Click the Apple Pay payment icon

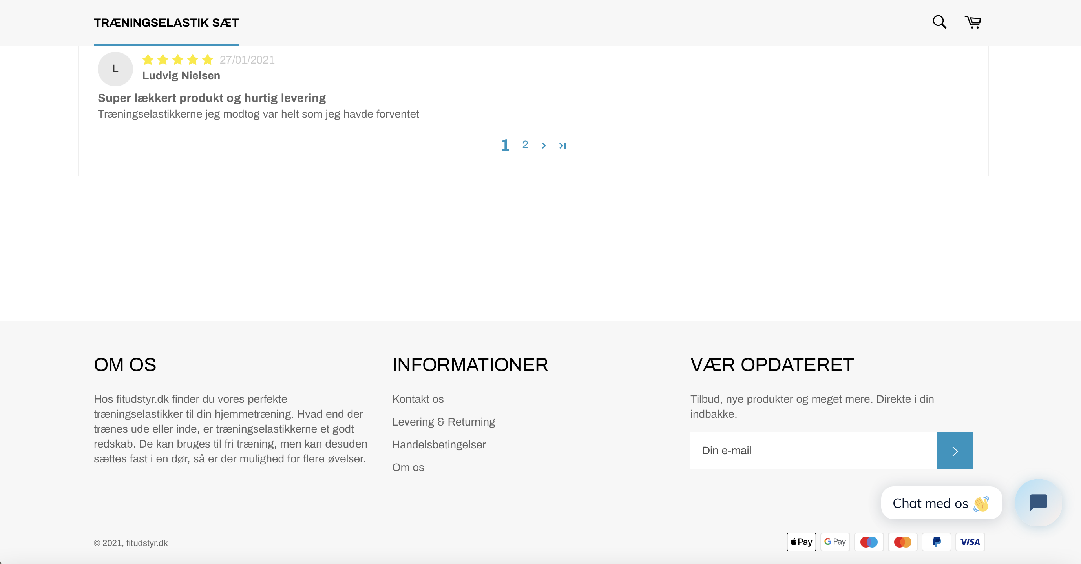pos(801,542)
